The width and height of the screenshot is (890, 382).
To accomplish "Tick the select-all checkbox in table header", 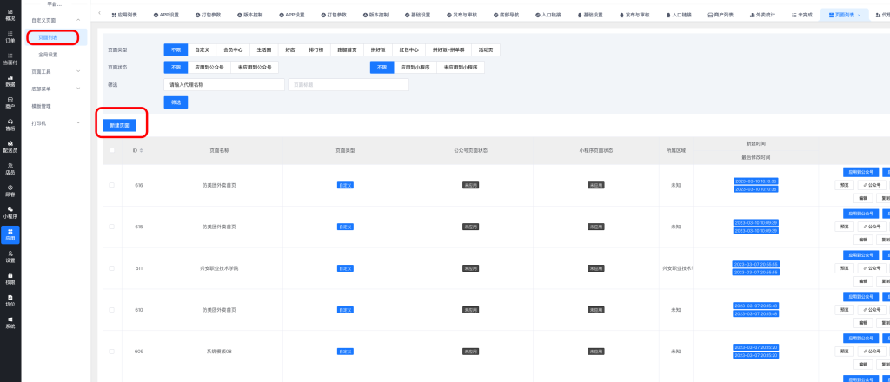I will (111, 150).
